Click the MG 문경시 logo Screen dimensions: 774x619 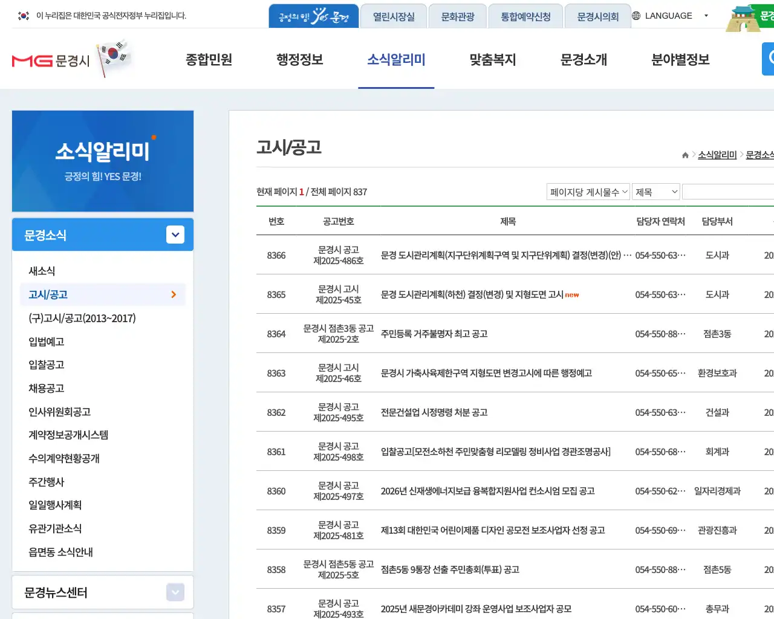(51, 60)
